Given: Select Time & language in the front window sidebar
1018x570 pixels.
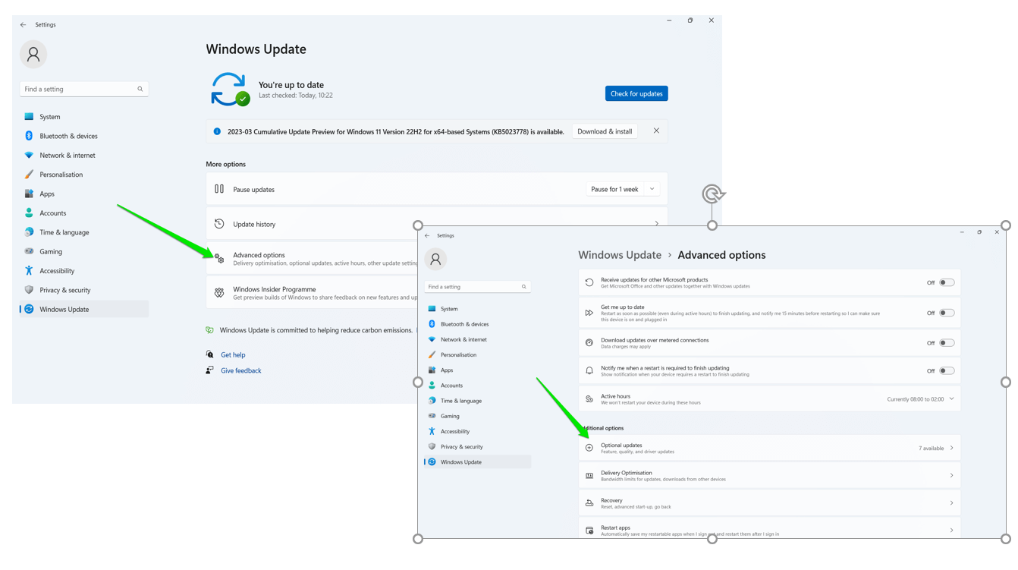Looking at the screenshot, I should [x=478, y=401].
